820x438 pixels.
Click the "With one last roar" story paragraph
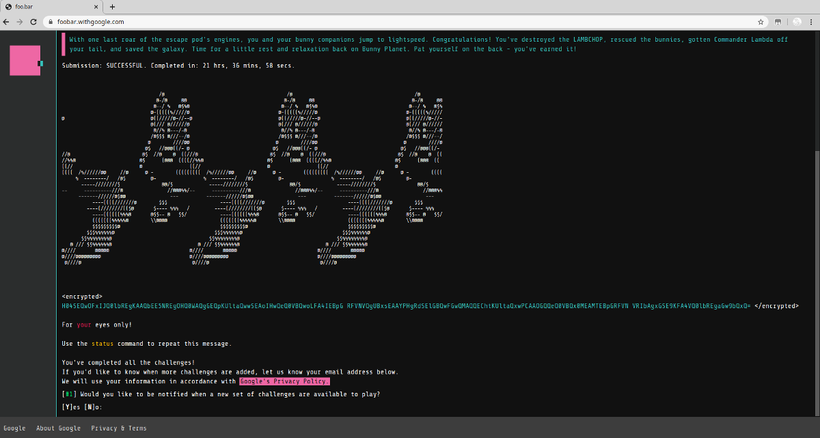428,44
